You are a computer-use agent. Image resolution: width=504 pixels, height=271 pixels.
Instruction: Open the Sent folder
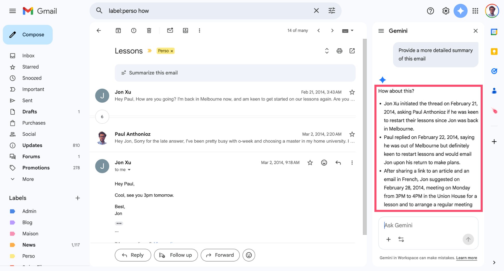tap(28, 100)
